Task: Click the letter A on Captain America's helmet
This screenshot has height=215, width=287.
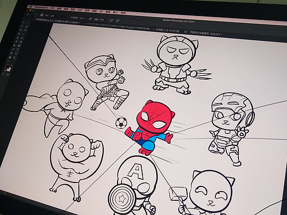Action: tap(136, 171)
